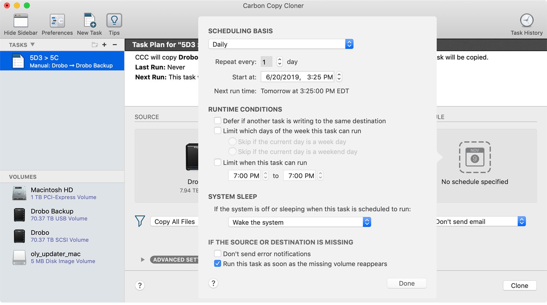Click the plus icon to add task
Image resolution: width=547 pixels, height=305 pixels.
point(104,45)
